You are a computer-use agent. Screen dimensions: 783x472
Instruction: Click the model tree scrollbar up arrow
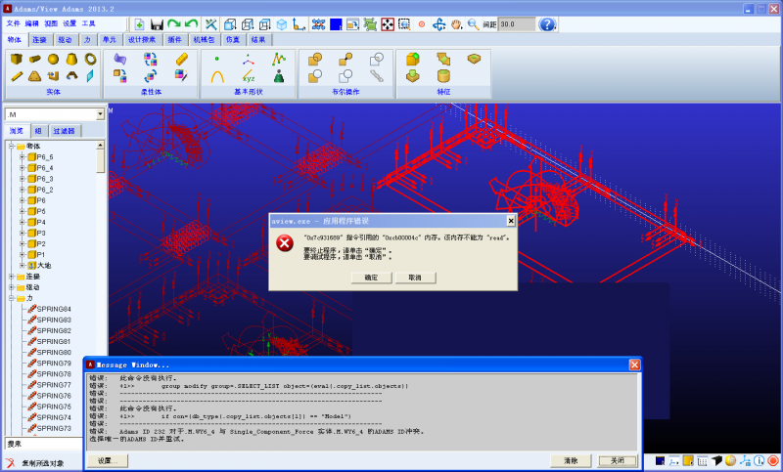(100, 145)
